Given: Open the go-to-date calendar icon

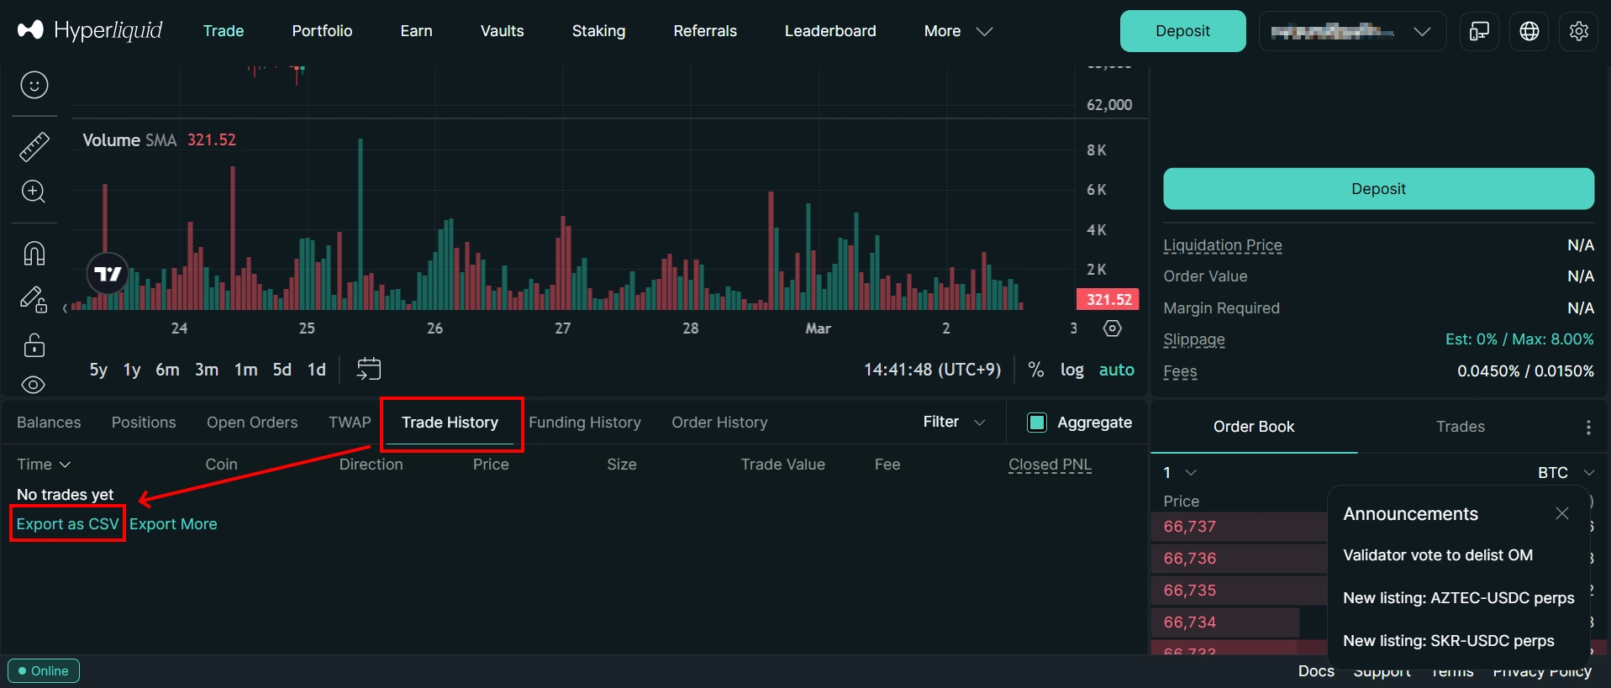Looking at the screenshot, I should (x=369, y=369).
